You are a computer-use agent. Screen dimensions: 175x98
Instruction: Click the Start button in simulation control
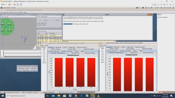[40, 20]
